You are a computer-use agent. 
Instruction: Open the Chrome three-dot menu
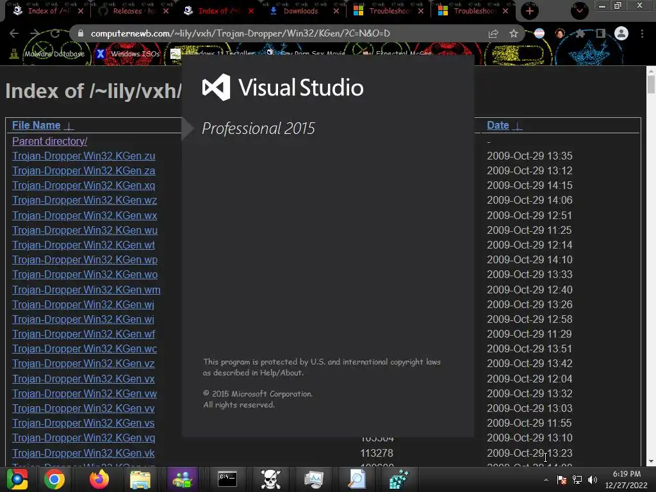coord(642,33)
